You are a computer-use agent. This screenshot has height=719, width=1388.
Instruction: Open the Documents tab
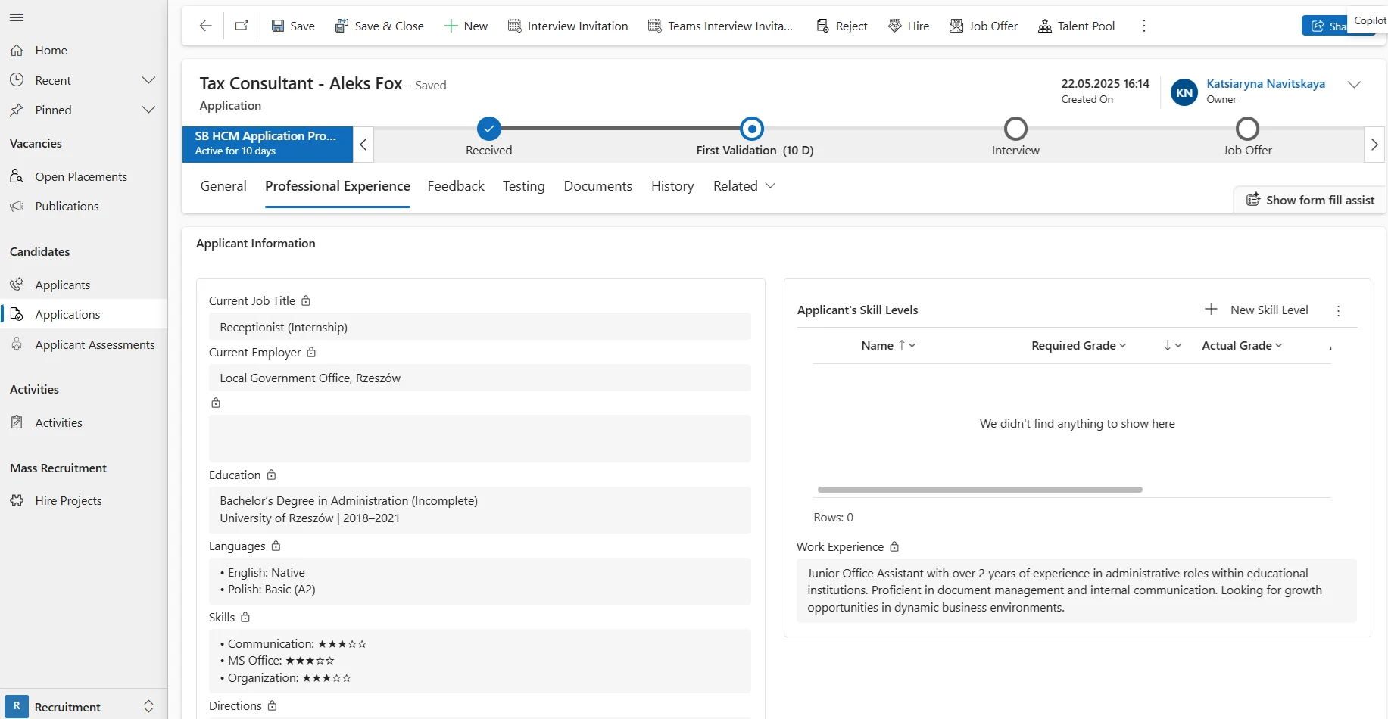pos(597,186)
